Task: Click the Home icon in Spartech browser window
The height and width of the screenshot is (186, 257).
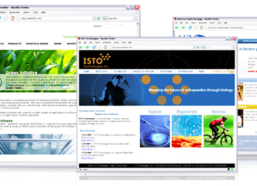Action: [12, 18]
